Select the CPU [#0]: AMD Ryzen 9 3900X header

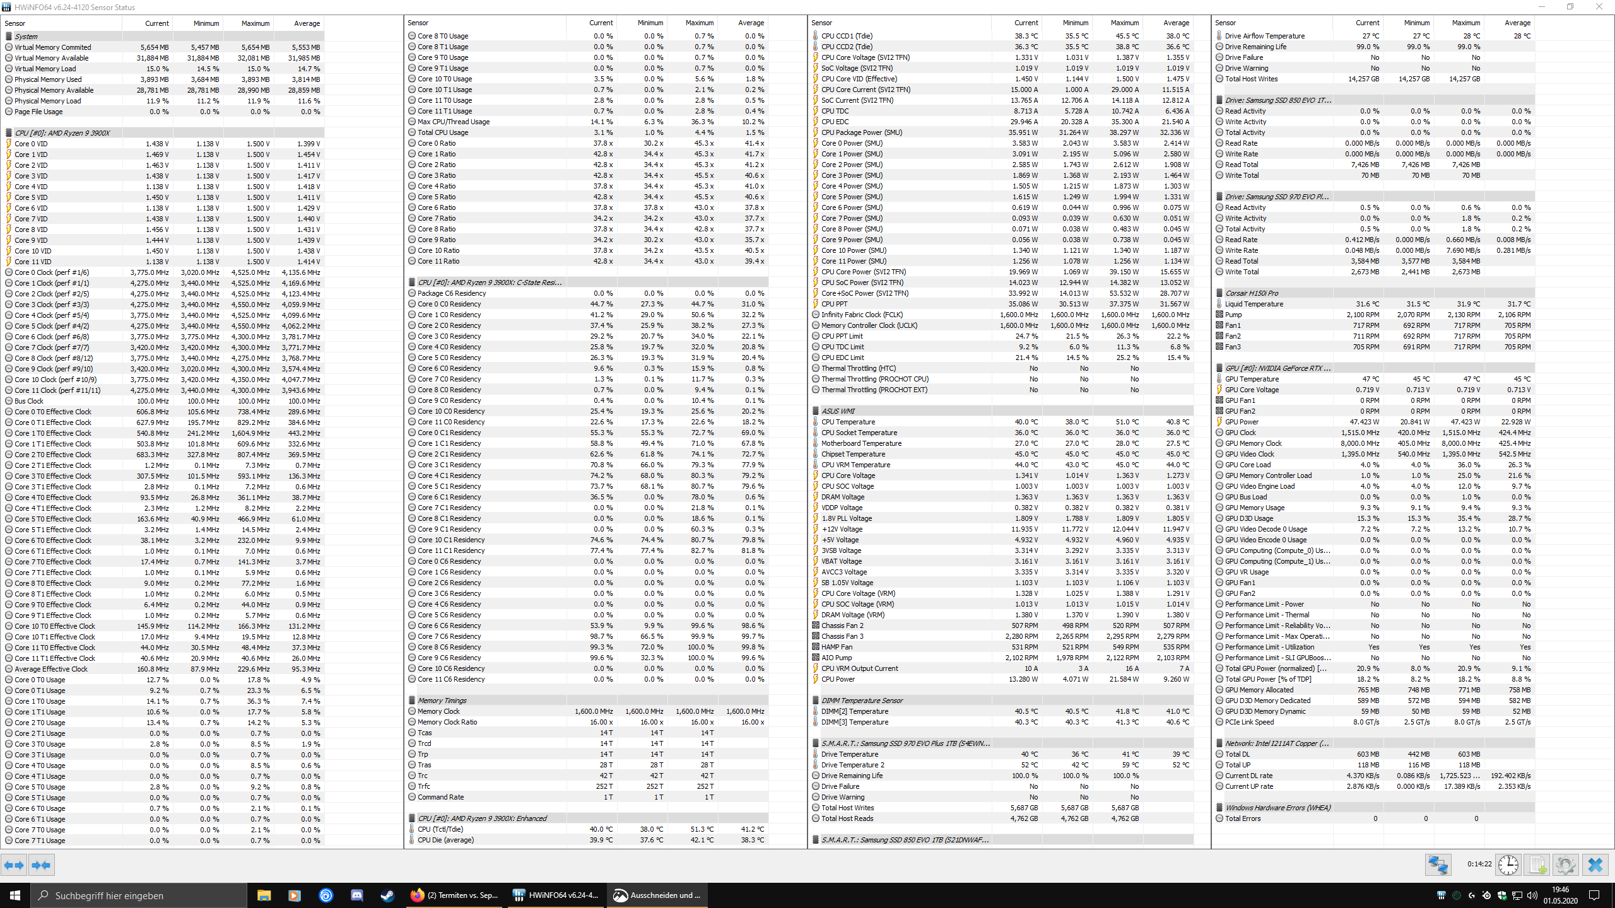pyautogui.click(x=62, y=133)
